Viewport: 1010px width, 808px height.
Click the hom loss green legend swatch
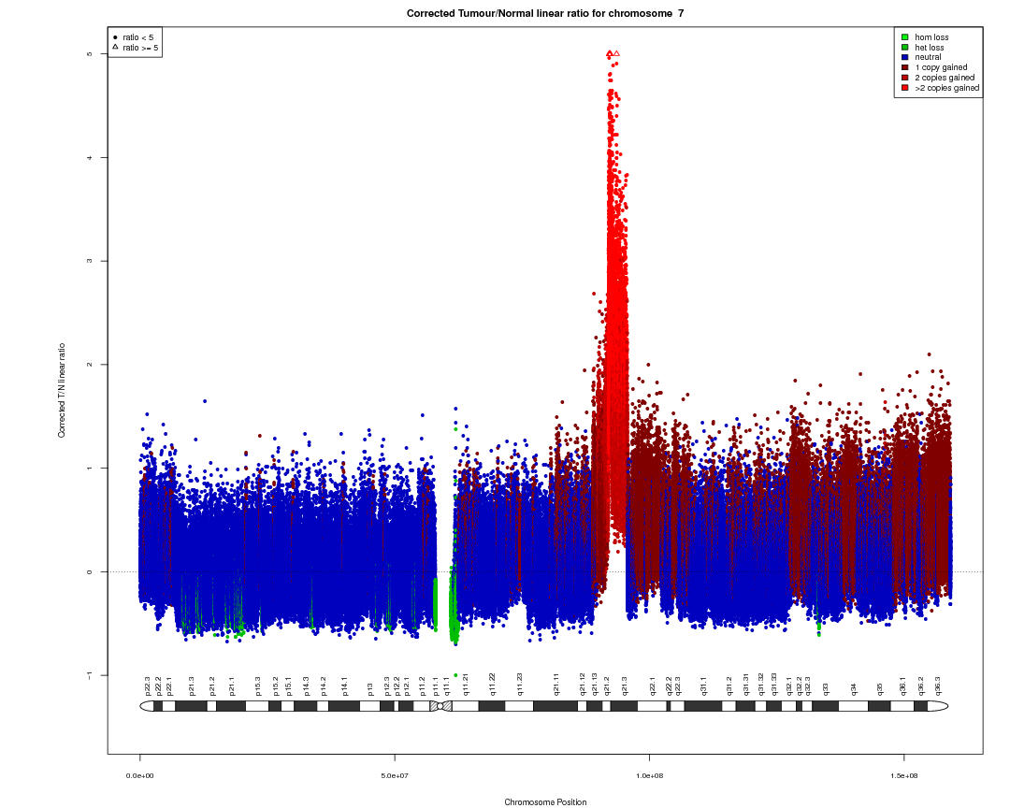tap(905, 37)
